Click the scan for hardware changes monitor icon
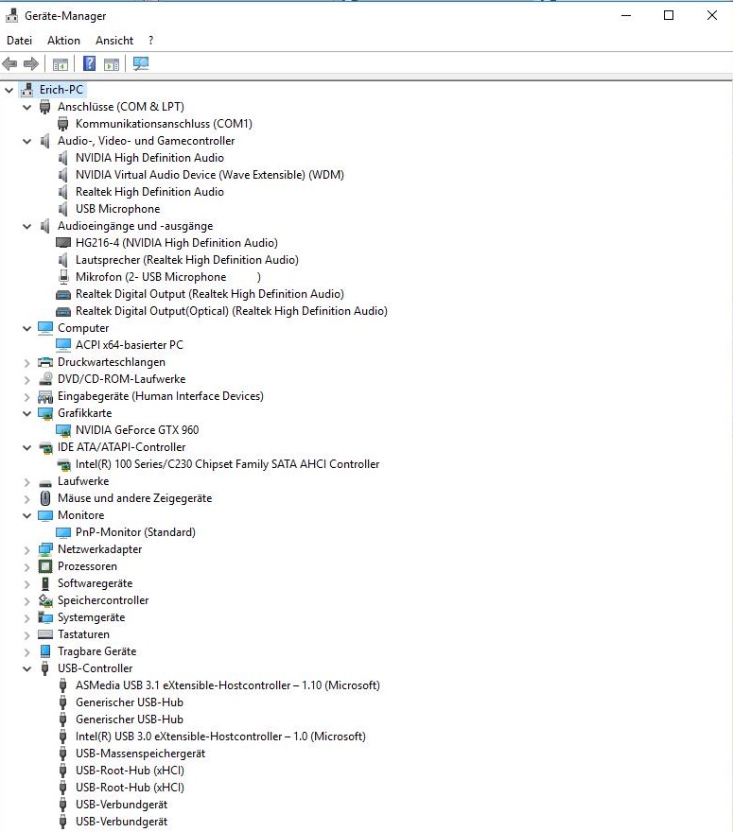Image resolution: width=733 pixels, height=832 pixels. click(141, 63)
